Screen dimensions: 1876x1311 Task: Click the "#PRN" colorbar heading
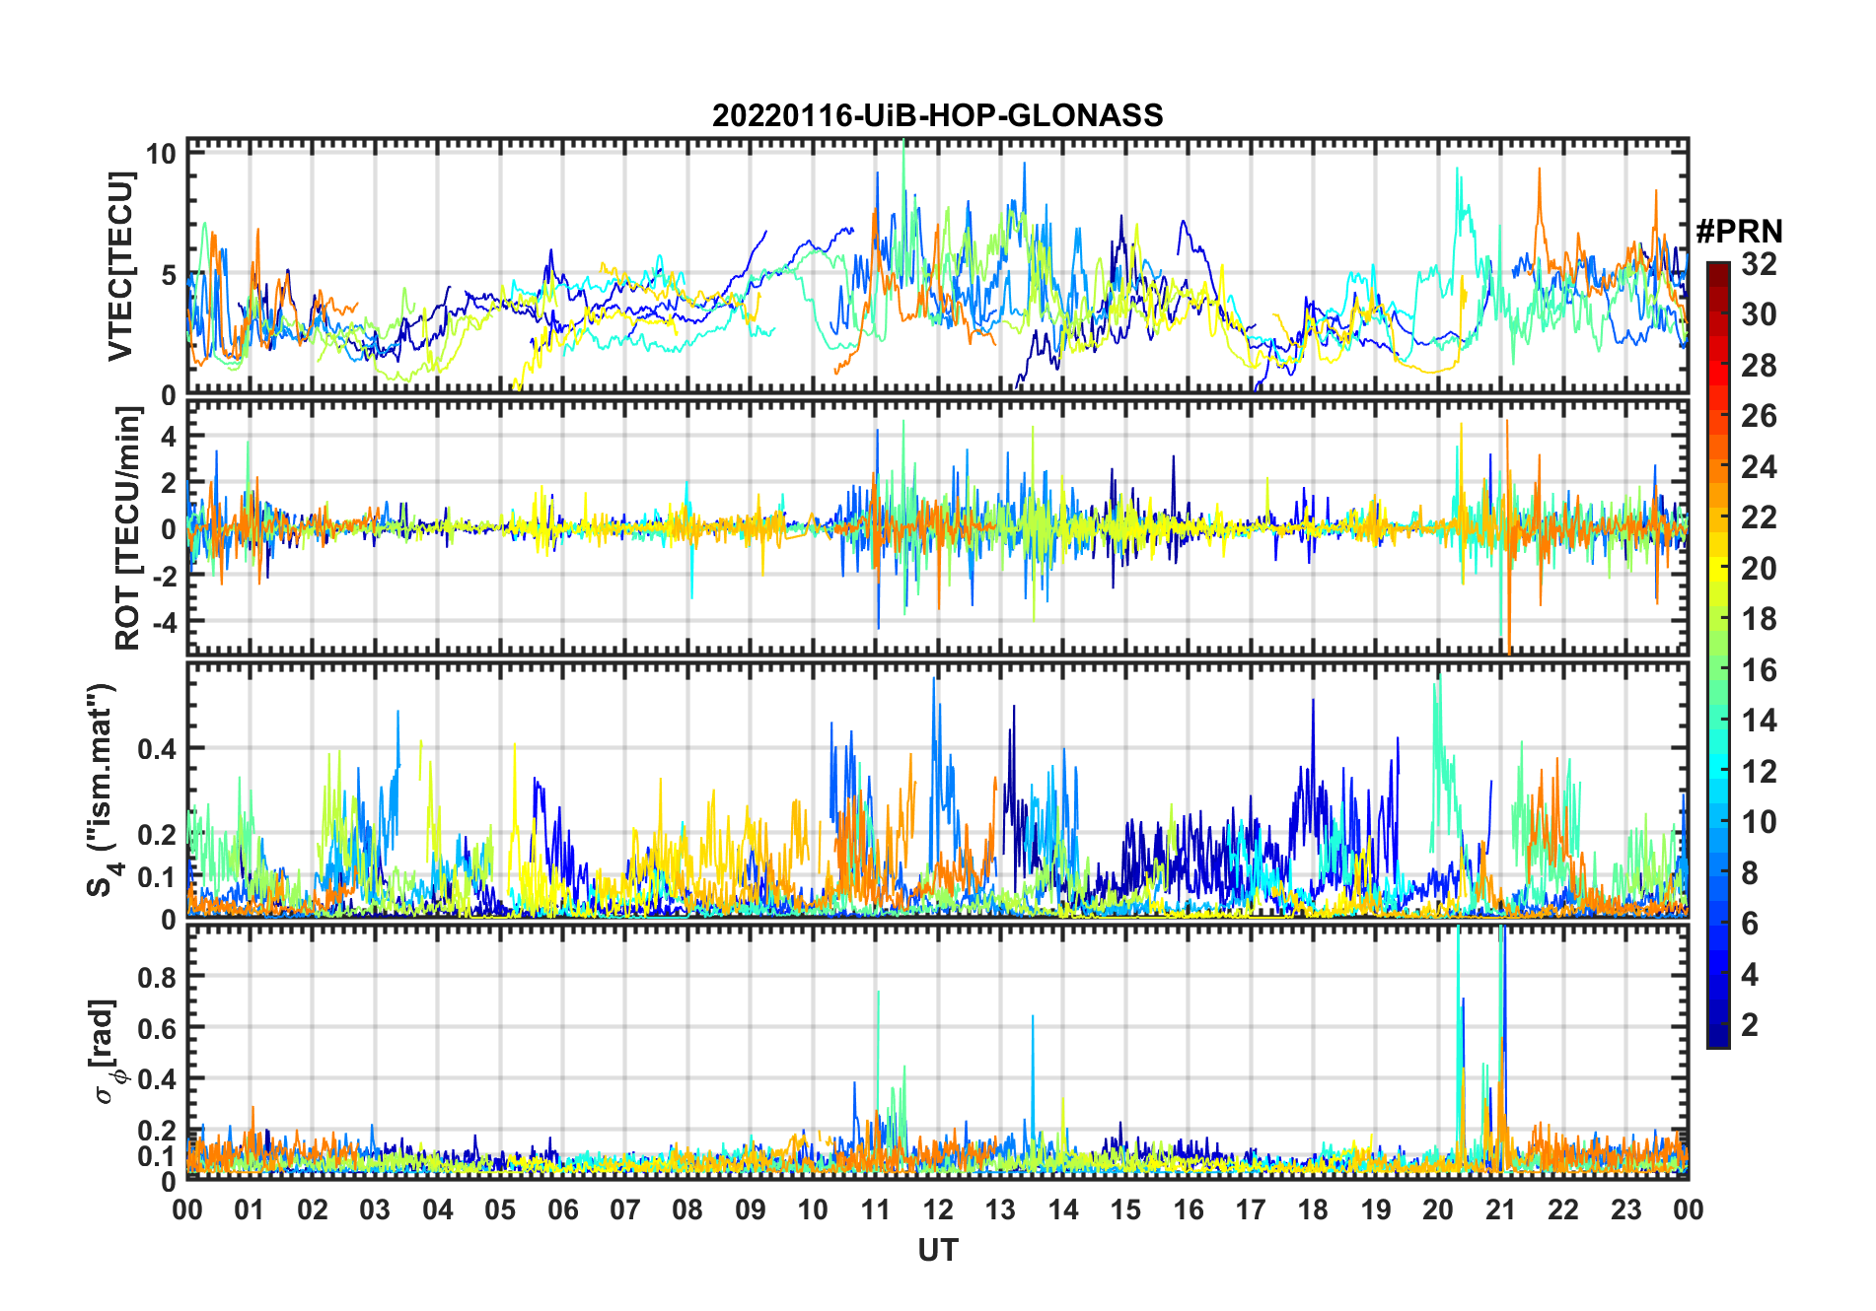point(1740,232)
